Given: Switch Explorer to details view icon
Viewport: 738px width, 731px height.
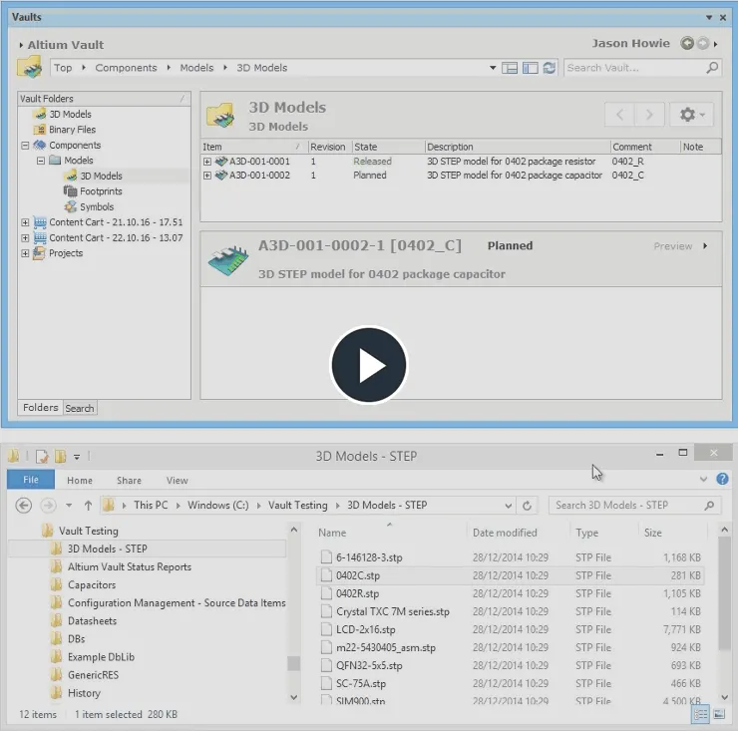Looking at the screenshot, I should tap(700, 714).
